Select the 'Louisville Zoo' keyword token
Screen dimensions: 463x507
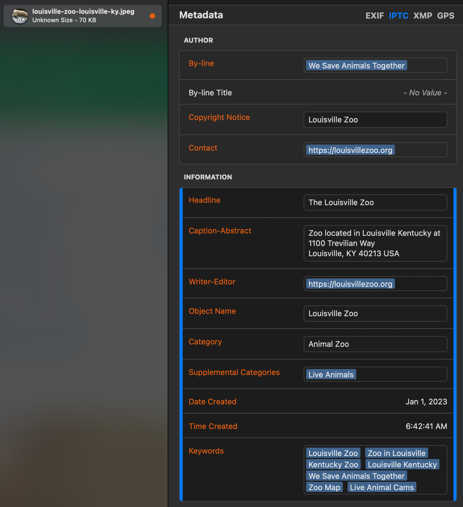(x=333, y=453)
